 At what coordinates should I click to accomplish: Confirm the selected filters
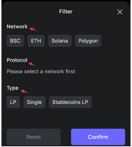point(98,137)
